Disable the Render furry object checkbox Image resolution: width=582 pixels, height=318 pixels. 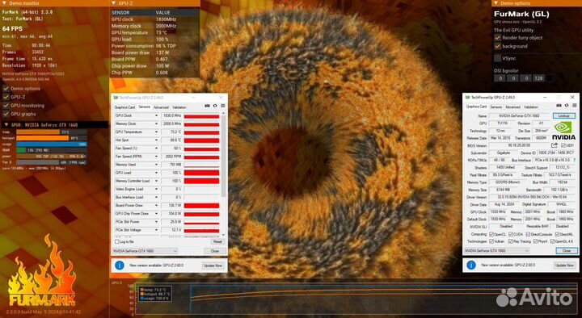click(x=498, y=38)
